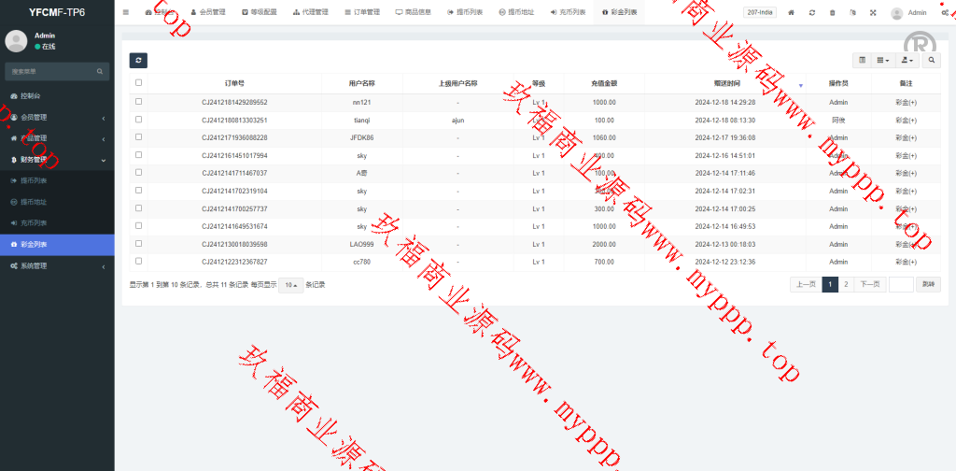956x471 pixels.
Task: Click the table search magnifier button
Action: tap(932, 60)
